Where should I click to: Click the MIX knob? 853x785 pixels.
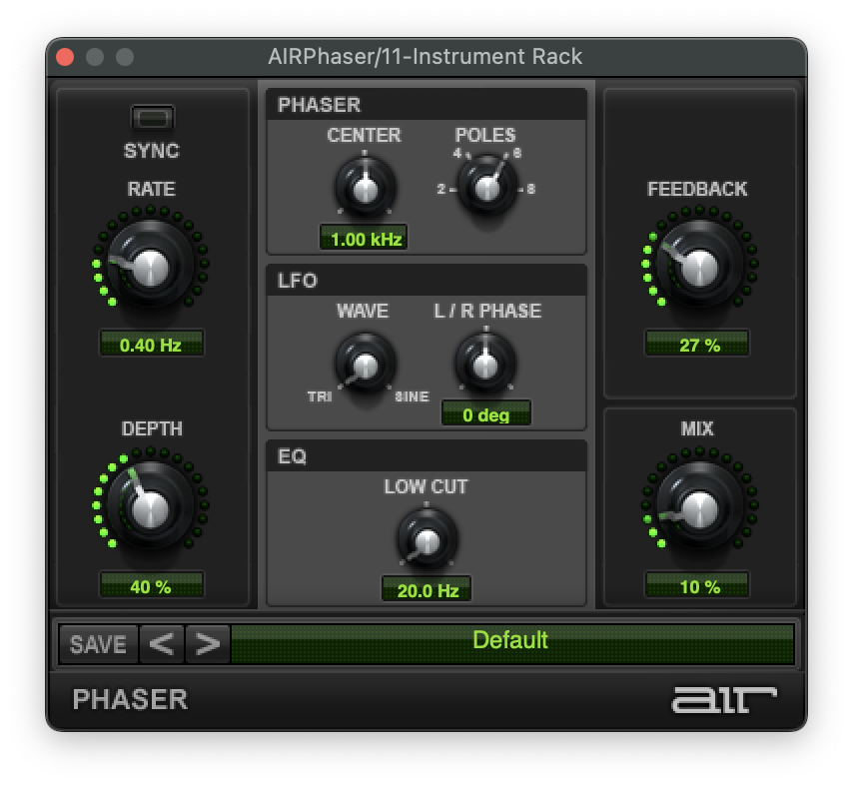(698, 507)
